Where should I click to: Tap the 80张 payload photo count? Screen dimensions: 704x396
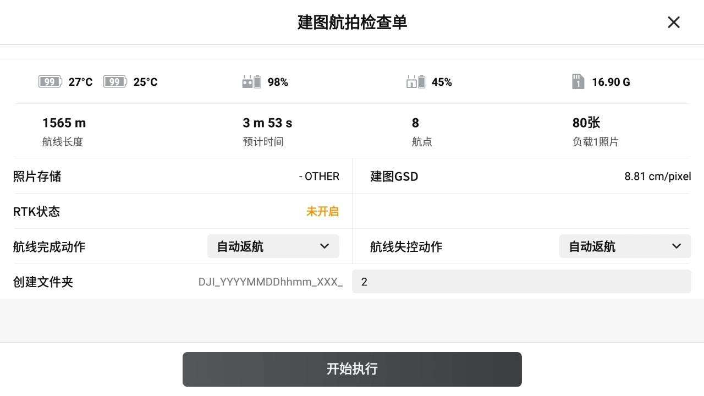586,123
